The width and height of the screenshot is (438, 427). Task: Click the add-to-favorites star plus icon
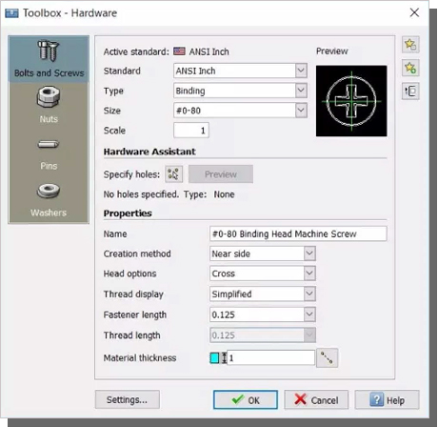(x=410, y=68)
